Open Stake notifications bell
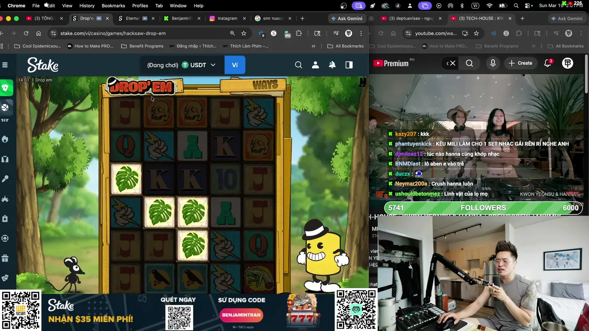This screenshot has width=589, height=331. (x=332, y=65)
